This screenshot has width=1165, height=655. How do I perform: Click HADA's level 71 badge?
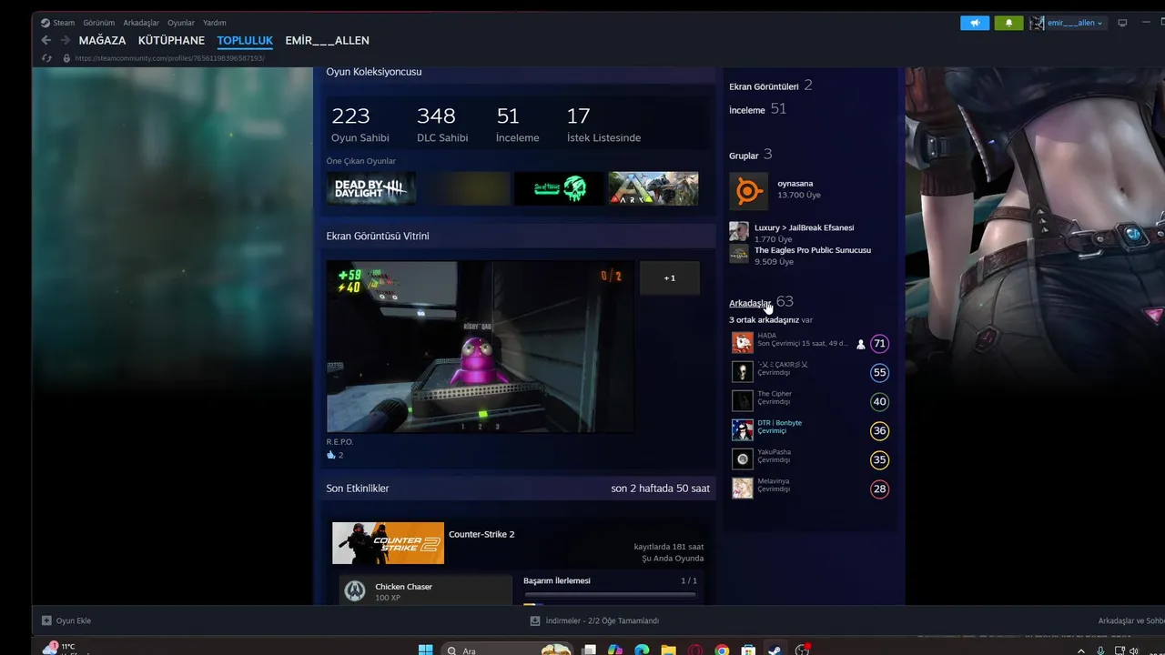879,343
